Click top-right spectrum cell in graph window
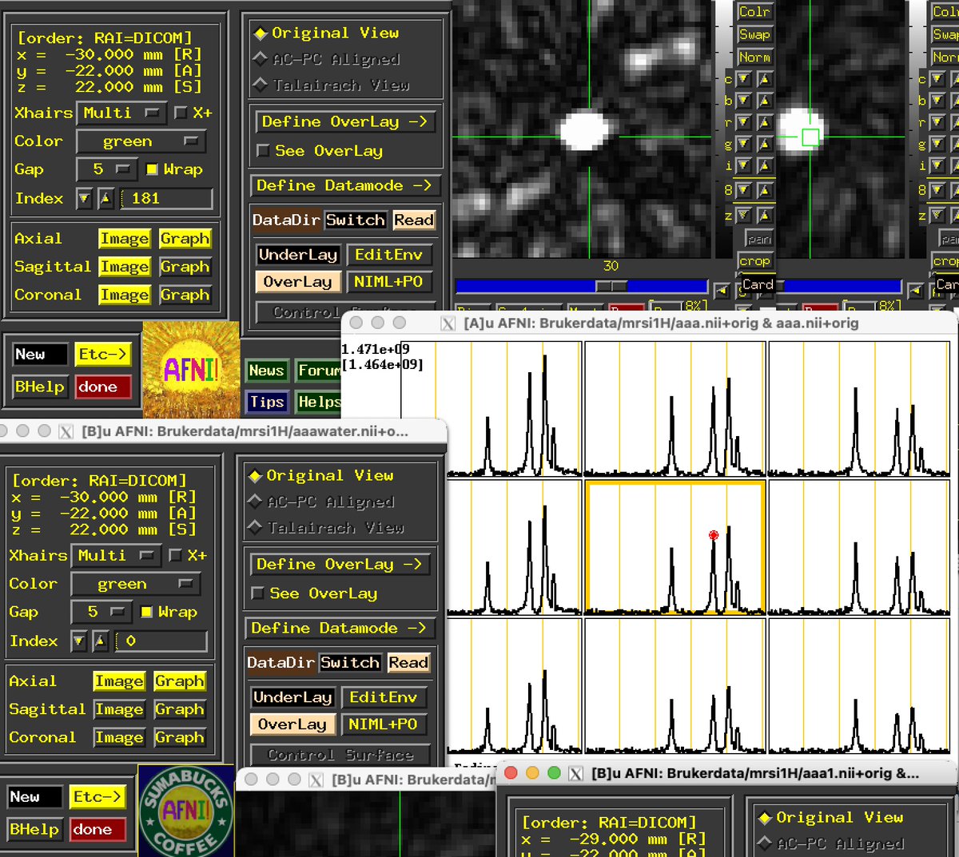 859,409
